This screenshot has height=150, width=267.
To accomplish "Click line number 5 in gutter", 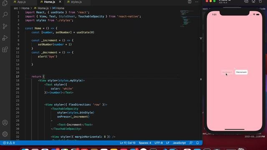I will (x=18, y=28).
